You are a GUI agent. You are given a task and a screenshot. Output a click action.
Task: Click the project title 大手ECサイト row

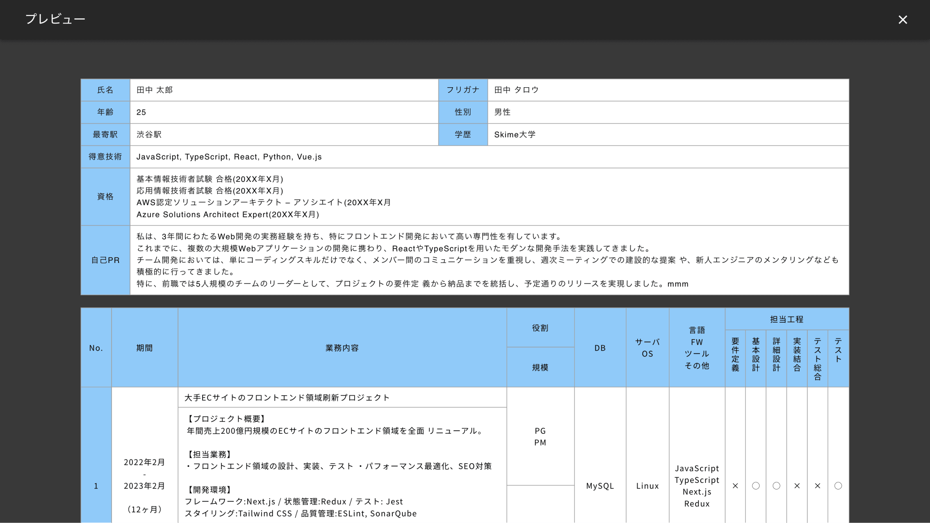coord(287,398)
